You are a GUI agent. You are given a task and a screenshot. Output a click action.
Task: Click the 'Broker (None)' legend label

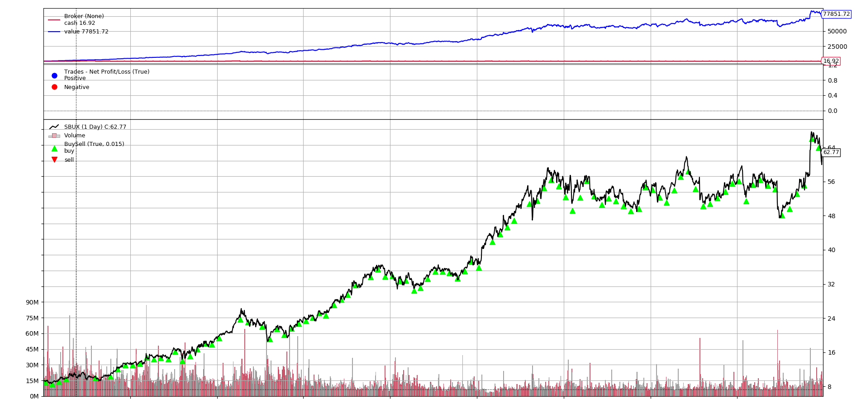point(84,16)
